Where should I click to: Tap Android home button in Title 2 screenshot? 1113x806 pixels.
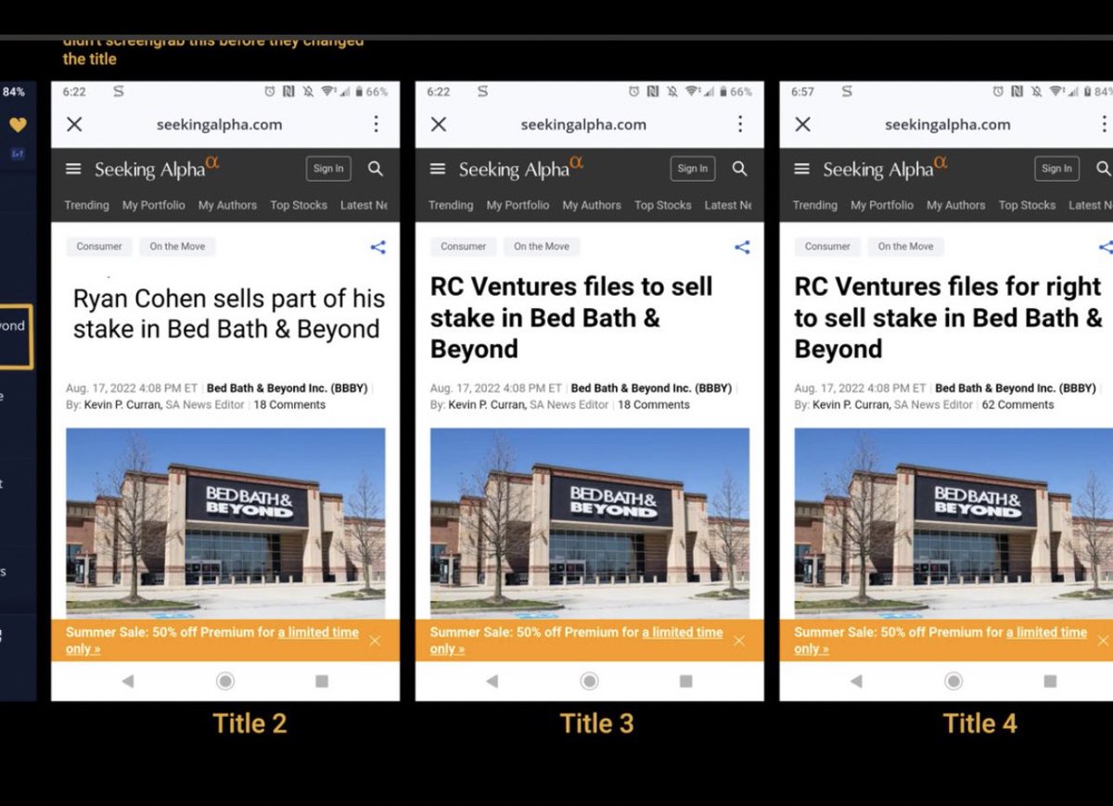pos(225,681)
